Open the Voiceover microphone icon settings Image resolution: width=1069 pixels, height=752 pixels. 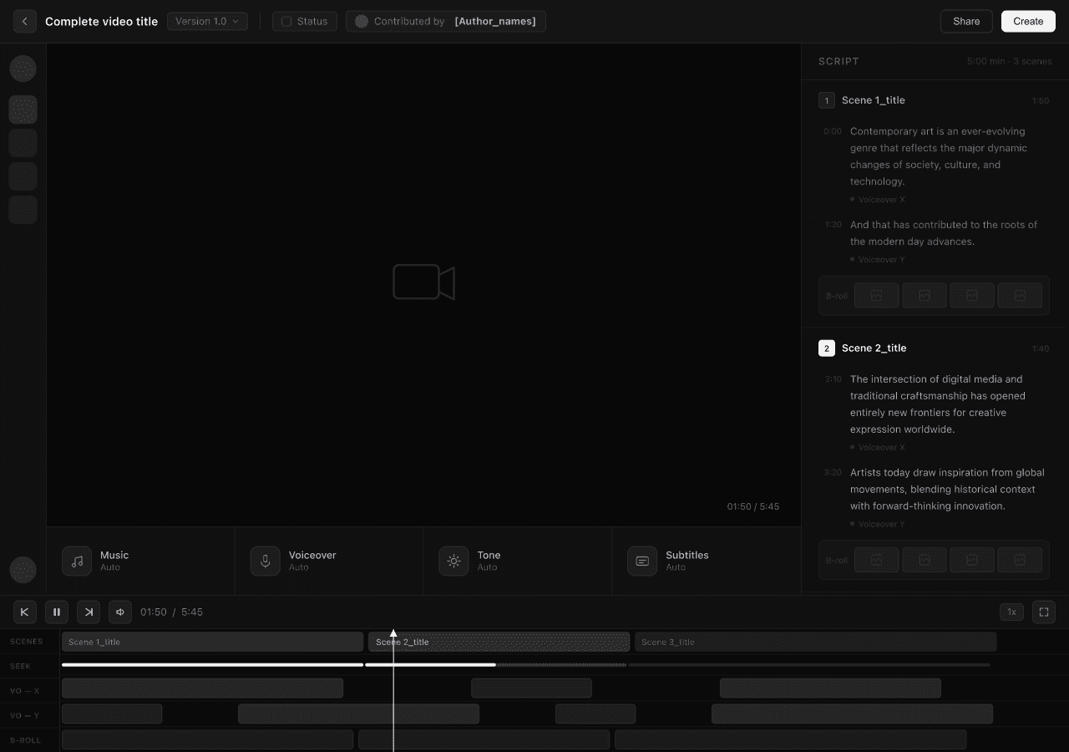[x=266, y=561]
